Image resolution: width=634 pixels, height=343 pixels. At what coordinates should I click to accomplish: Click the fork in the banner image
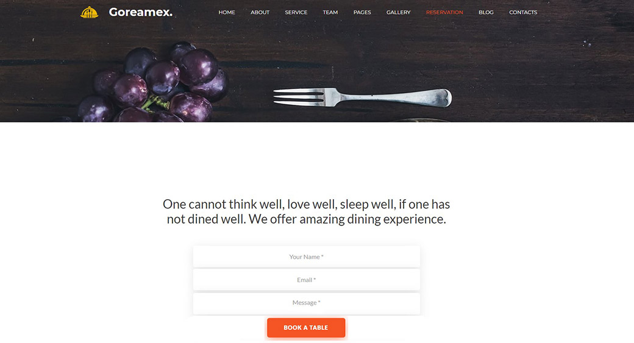362,97
